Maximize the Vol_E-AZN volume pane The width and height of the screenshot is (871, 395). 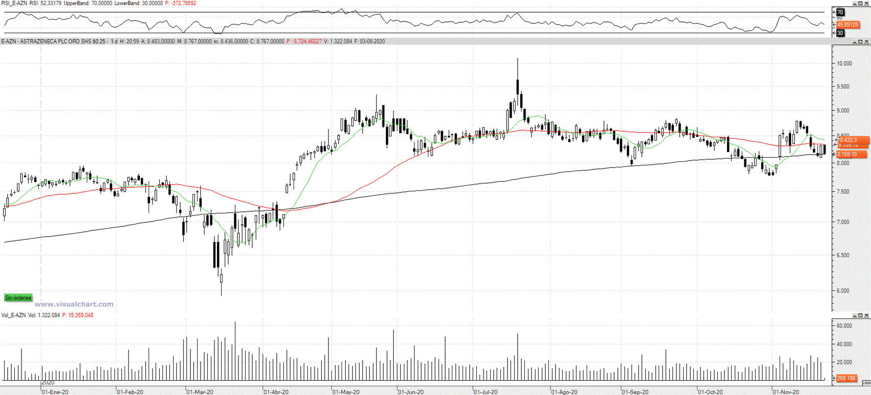(x=860, y=315)
